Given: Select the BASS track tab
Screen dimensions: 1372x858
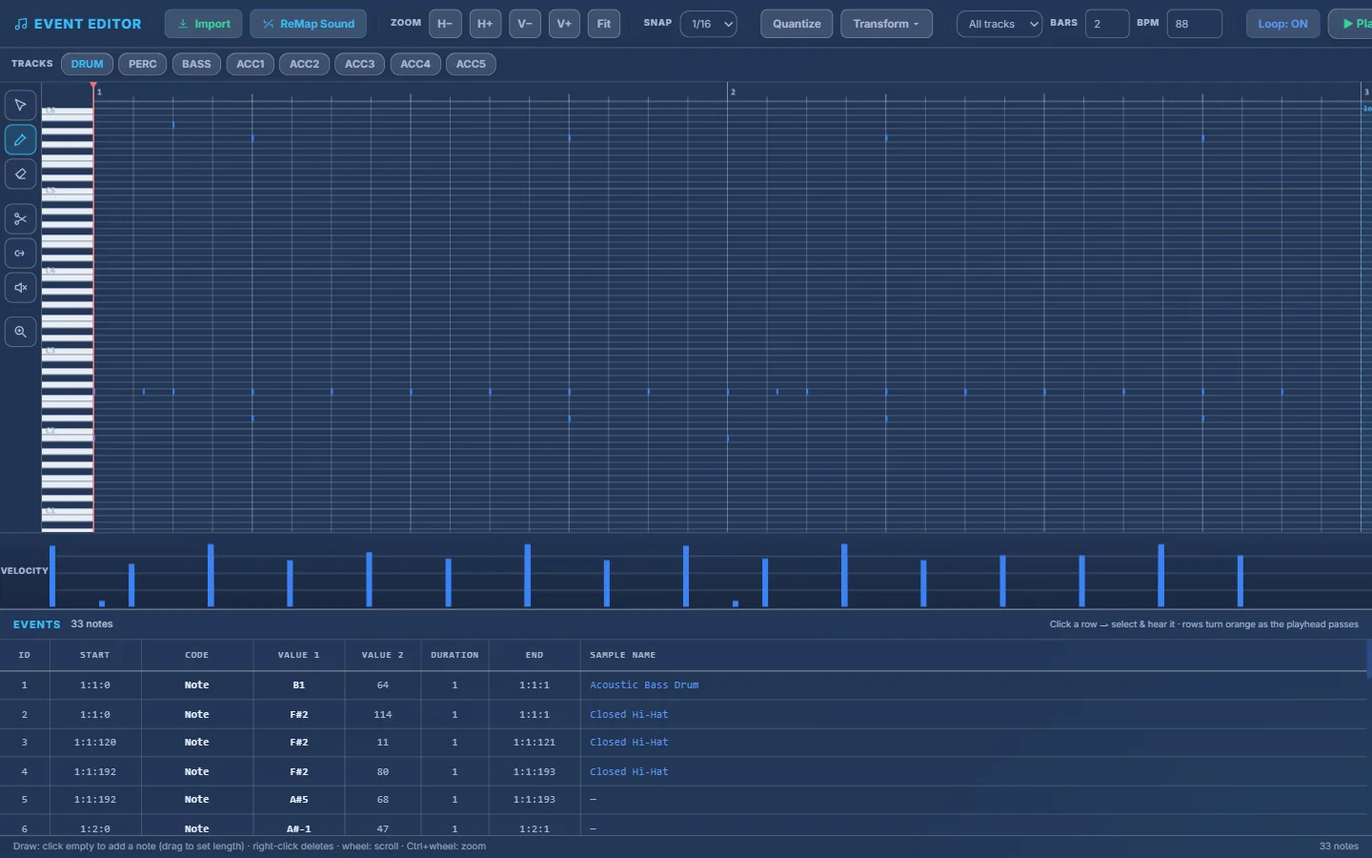Looking at the screenshot, I should coord(196,64).
